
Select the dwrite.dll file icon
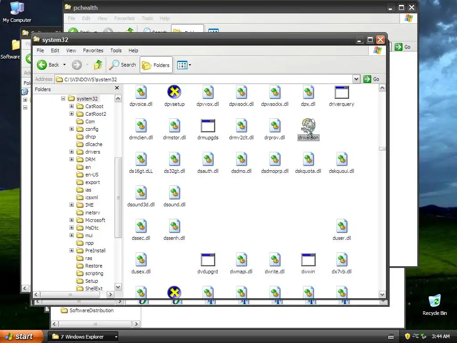click(x=275, y=260)
